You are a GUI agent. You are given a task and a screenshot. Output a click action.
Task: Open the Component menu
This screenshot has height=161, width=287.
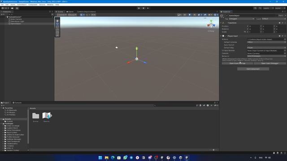pos(33,5)
